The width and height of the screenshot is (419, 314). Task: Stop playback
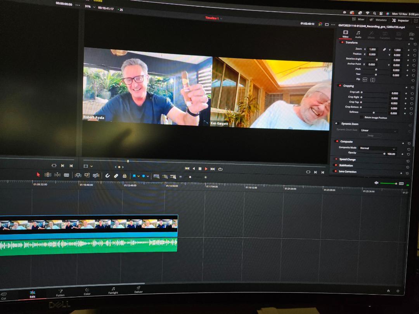click(200, 169)
